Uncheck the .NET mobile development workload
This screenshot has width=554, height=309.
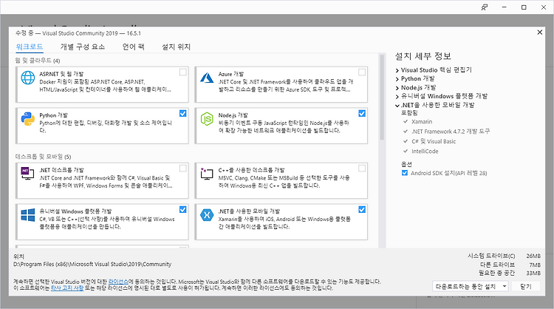(x=362, y=210)
